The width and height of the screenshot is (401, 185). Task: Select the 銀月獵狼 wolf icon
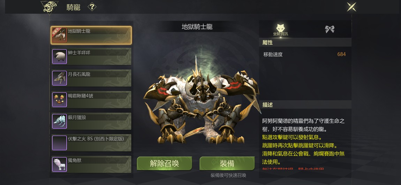click(59, 121)
